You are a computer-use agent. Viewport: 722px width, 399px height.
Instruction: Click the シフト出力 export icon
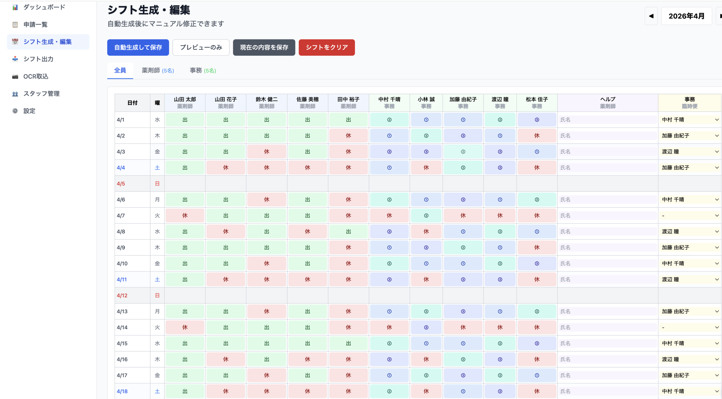click(x=15, y=59)
